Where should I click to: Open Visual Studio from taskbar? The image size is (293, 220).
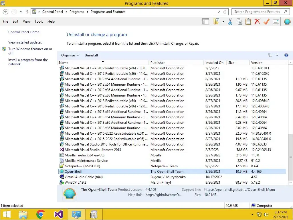tap(58, 214)
